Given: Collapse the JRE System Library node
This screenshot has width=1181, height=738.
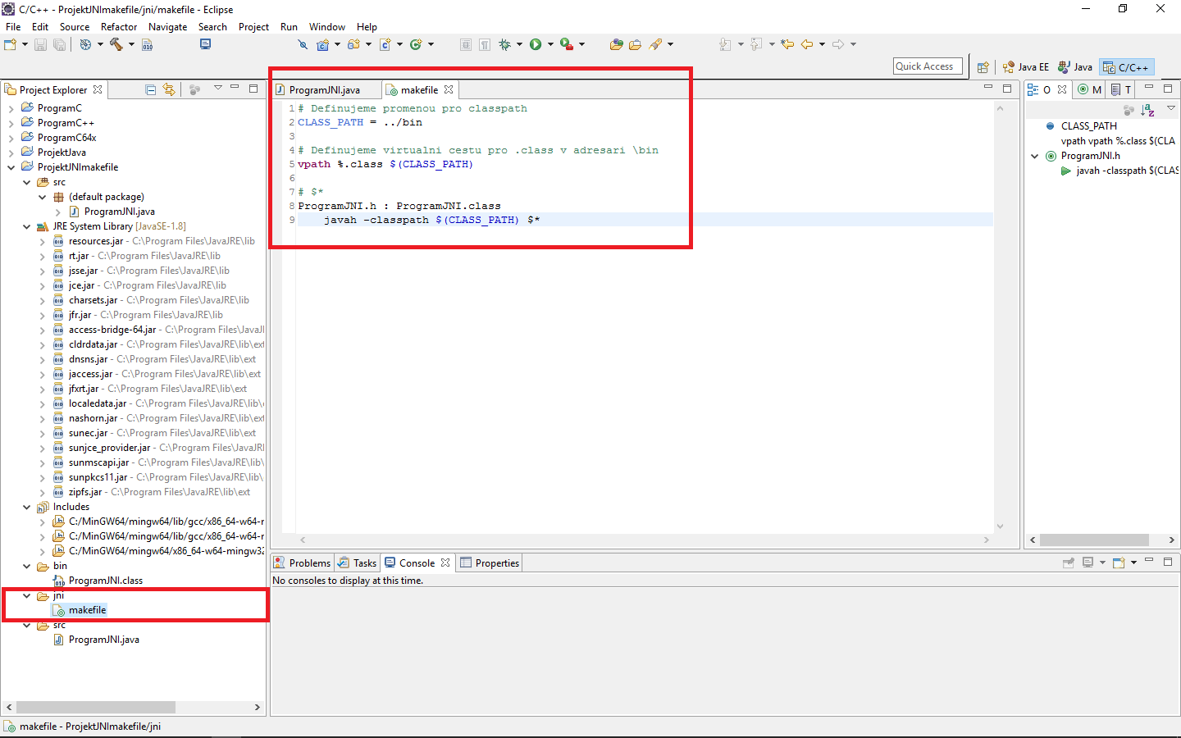Looking at the screenshot, I should 27,225.
